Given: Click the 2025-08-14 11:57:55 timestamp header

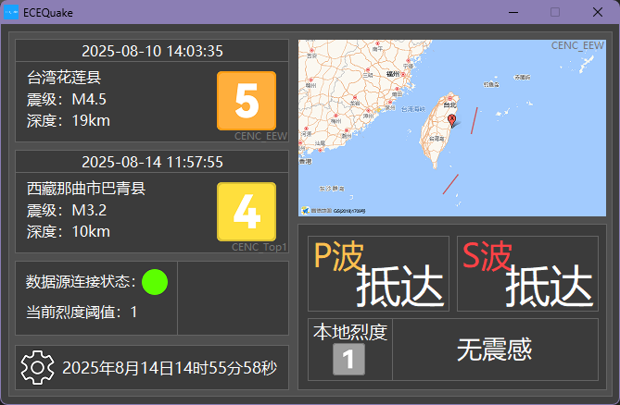Looking at the screenshot, I should pos(152,162).
